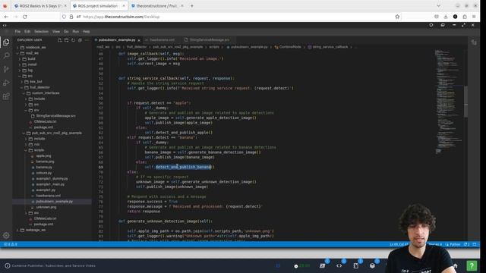Bookmark this page with star icon
This screenshot has height=273, width=486.
pos(397,17)
